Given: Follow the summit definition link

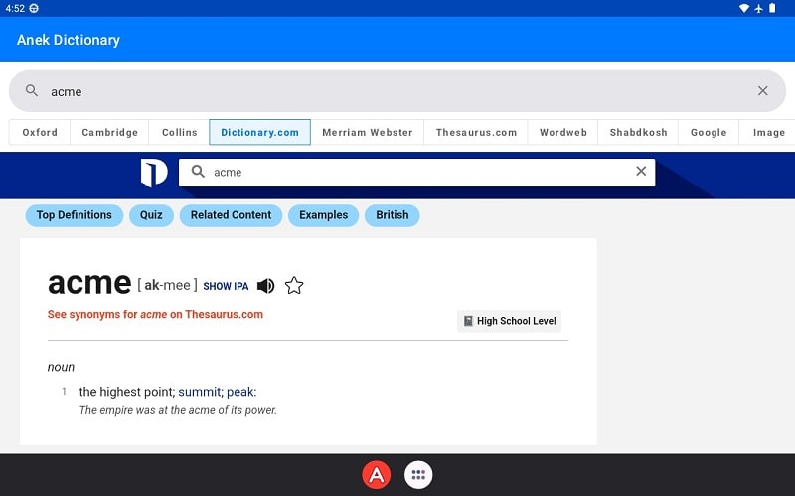Looking at the screenshot, I should click(200, 392).
